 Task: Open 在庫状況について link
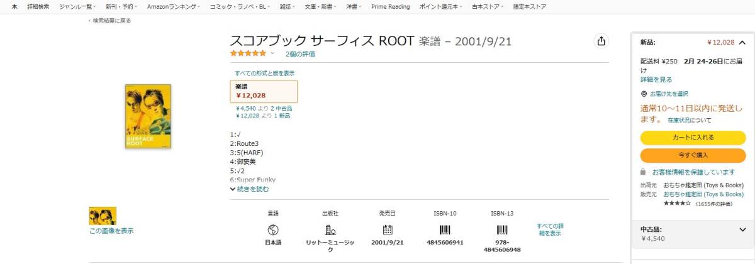pos(690,120)
